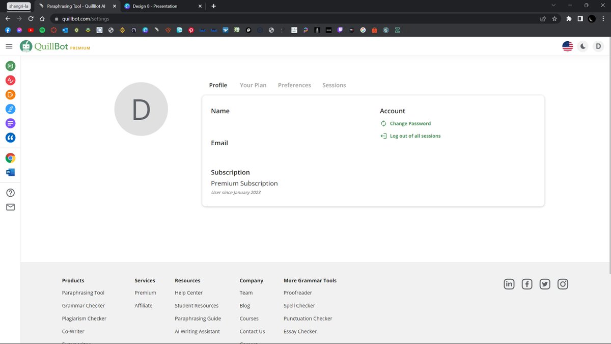
Task: Switch to the Preferences tab
Action: 294,85
